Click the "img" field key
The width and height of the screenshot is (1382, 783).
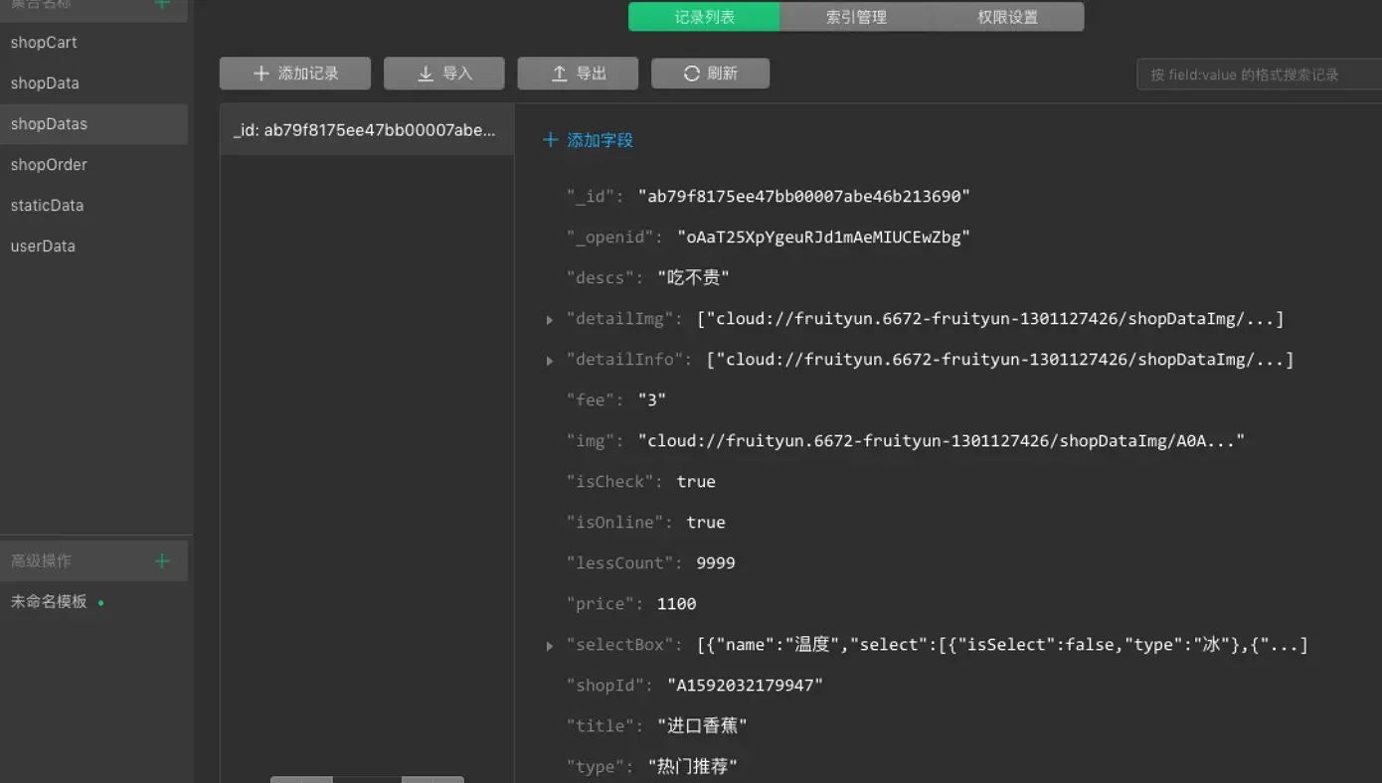click(x=596, y=441)
